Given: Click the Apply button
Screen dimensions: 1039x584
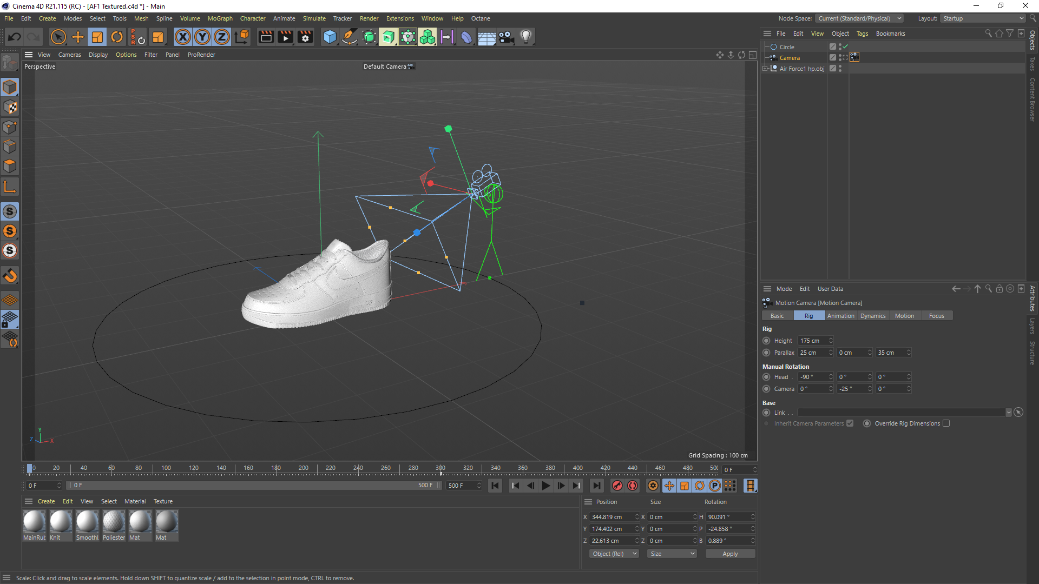Looking at the screenshot, I should 730,554.
